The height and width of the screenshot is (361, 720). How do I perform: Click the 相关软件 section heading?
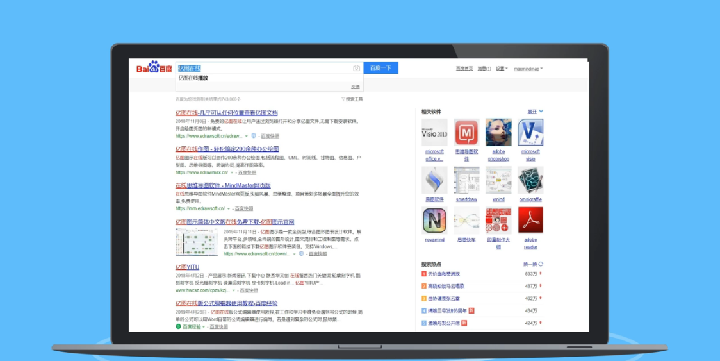(431, 112)
